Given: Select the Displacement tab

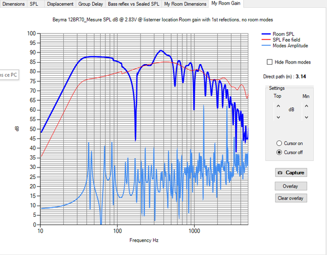Looking at the screenshot, I should [x=60, y=4].
